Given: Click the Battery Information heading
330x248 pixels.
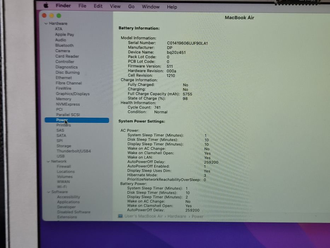Looking at the screenshot, I should tap(139, 28).
